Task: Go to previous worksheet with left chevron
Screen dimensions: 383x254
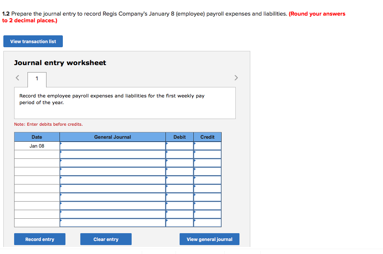Action: tap(17, 78)
